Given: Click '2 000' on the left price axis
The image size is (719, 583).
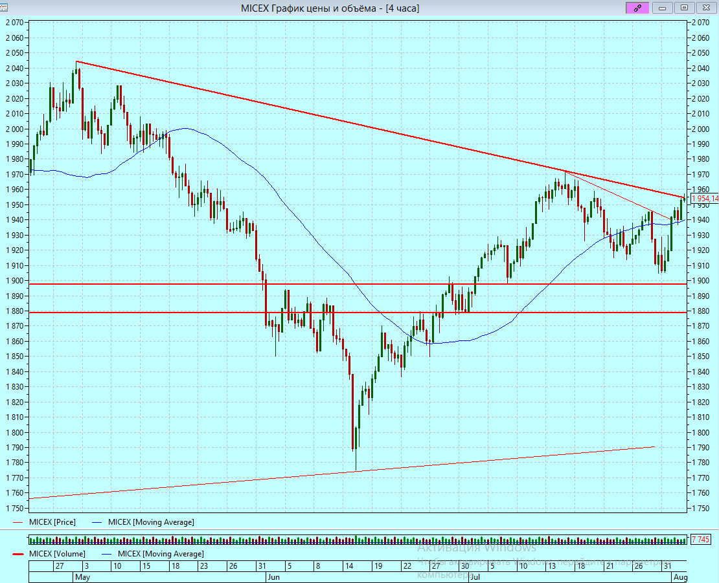Looking at the screenshot, I should coord(14,129).
